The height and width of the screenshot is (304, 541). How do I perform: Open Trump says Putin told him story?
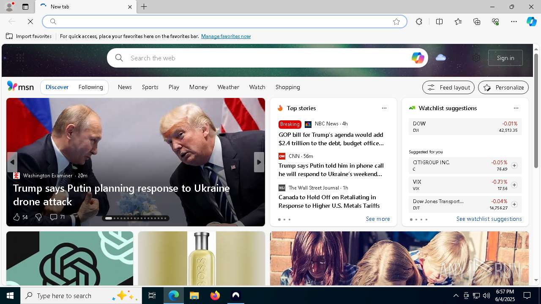point(331,170)
